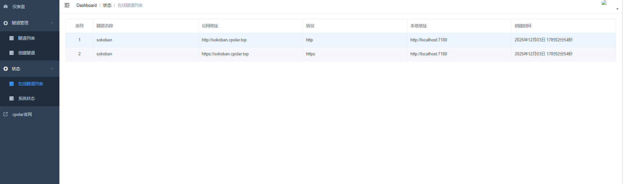Click the http://sokoban.cpolar.top address cell

(x=224, y=40)
